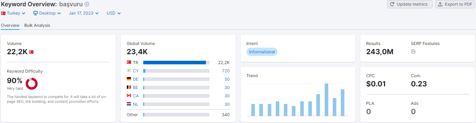476x123 pixels.
Task: Click the 90% Keyword Difficulty value
Action: coord(15,81)
